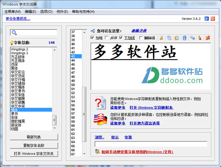Select font Wingdings 3

[x=20, y=53]
